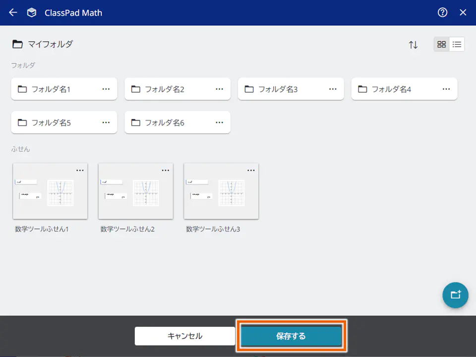Image resolution: width=476 pixels, height=357 pixels.
Task: Open options menu for フォルダ名1
Action: tap(106, 89)
